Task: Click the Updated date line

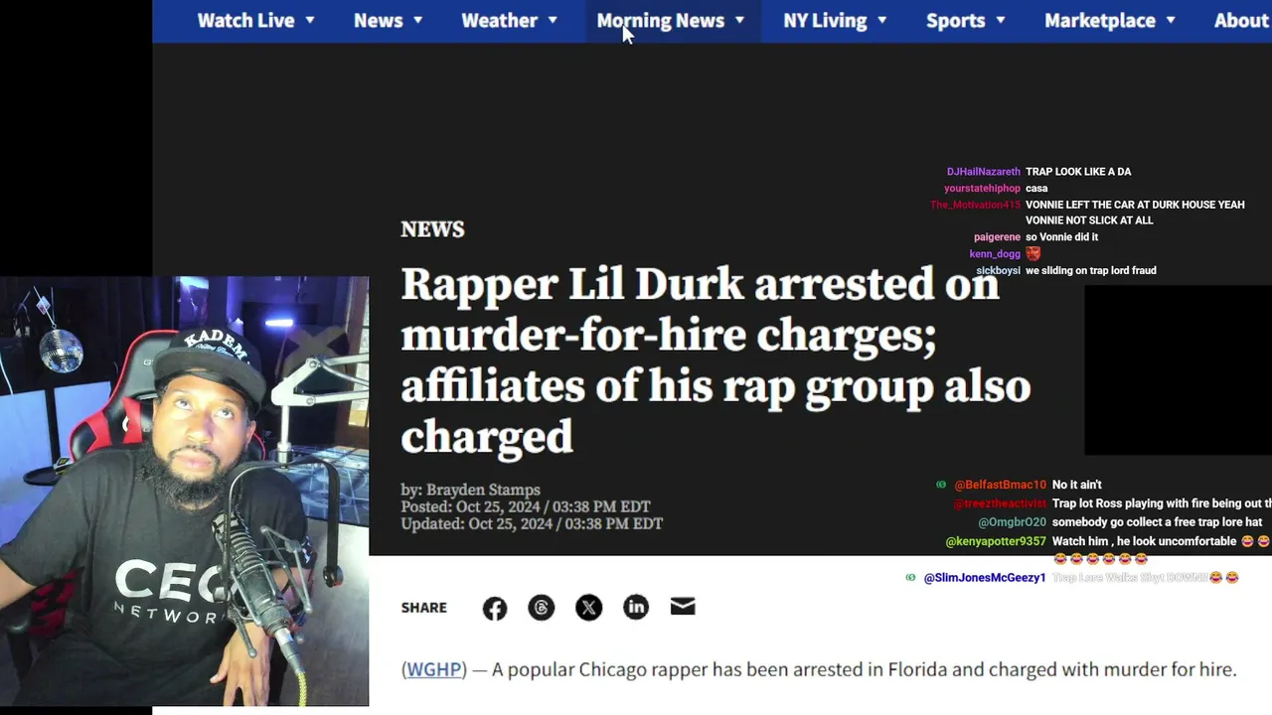Action: pyautogui.click(x=532, y=523)
